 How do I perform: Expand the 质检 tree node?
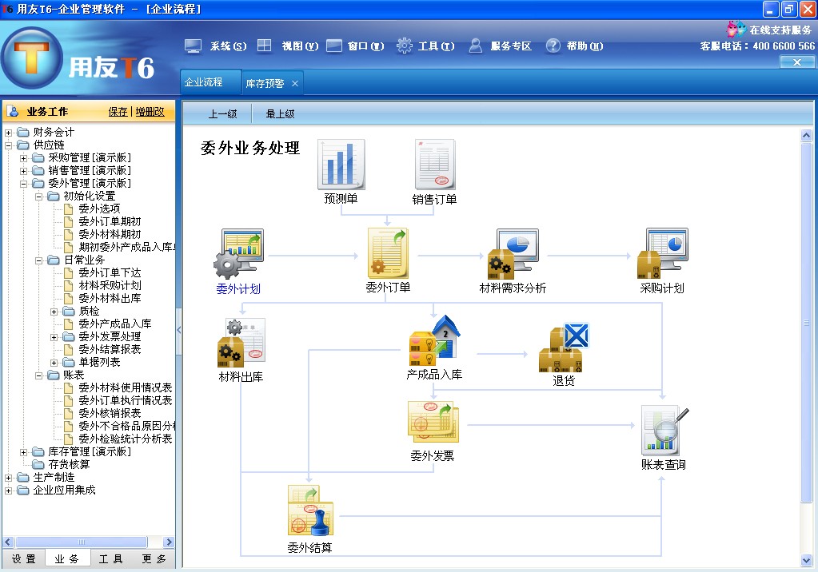coord(54,312)
